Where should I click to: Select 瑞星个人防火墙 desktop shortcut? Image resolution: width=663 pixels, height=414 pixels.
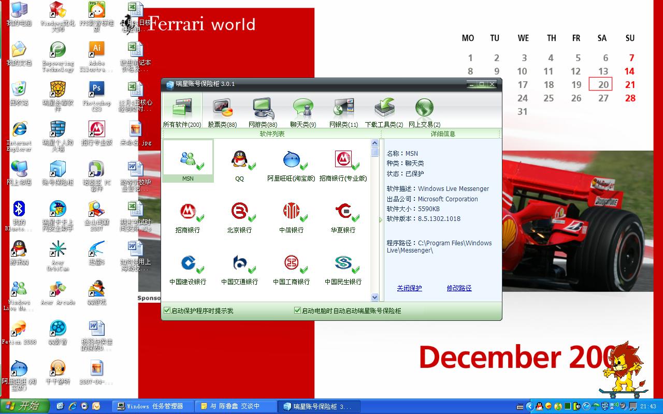point(58,136)
